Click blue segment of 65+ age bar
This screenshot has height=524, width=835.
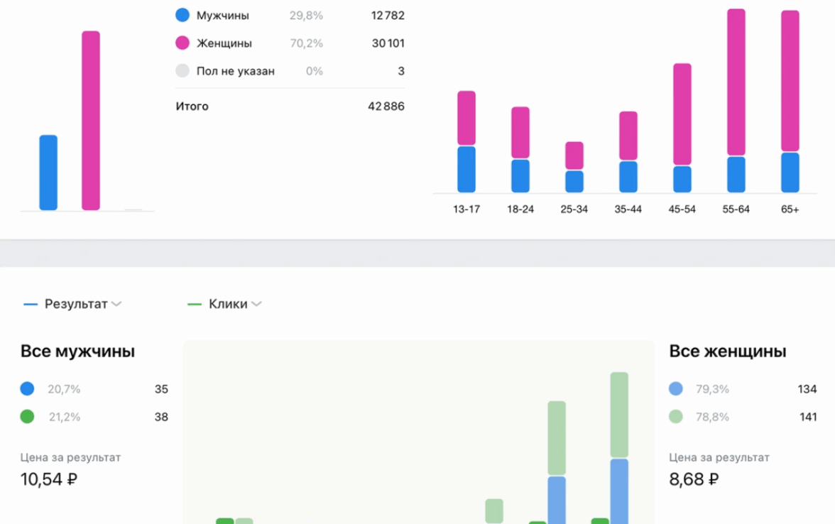(790, 173)
